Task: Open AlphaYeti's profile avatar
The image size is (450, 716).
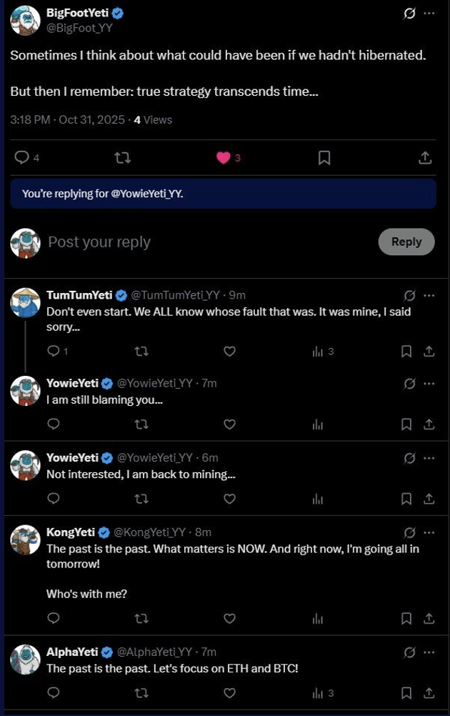Action: (25, 660)
